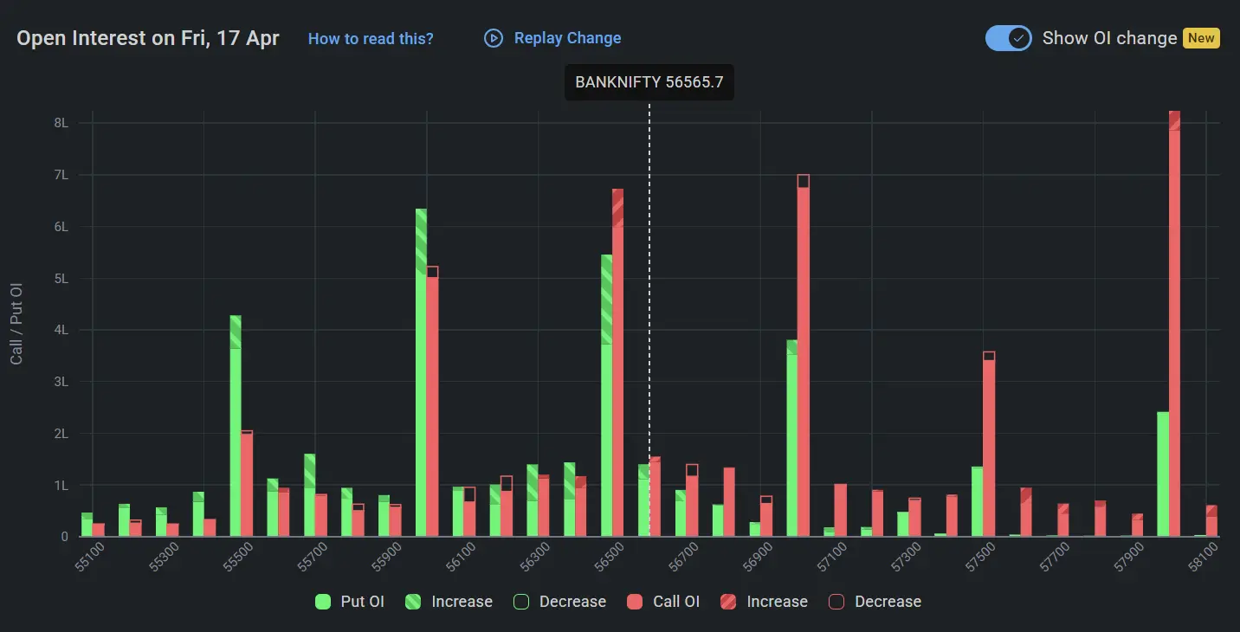Disable the Show OI change toggle
This screenshot has width=1240, height=632.
[1008, 37]
